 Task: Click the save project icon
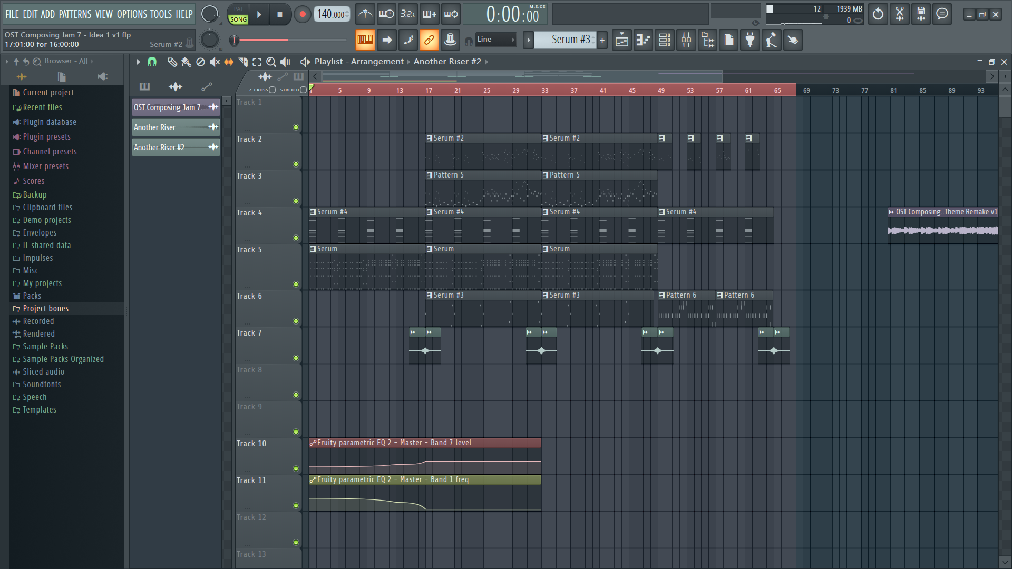coord(921,14)
